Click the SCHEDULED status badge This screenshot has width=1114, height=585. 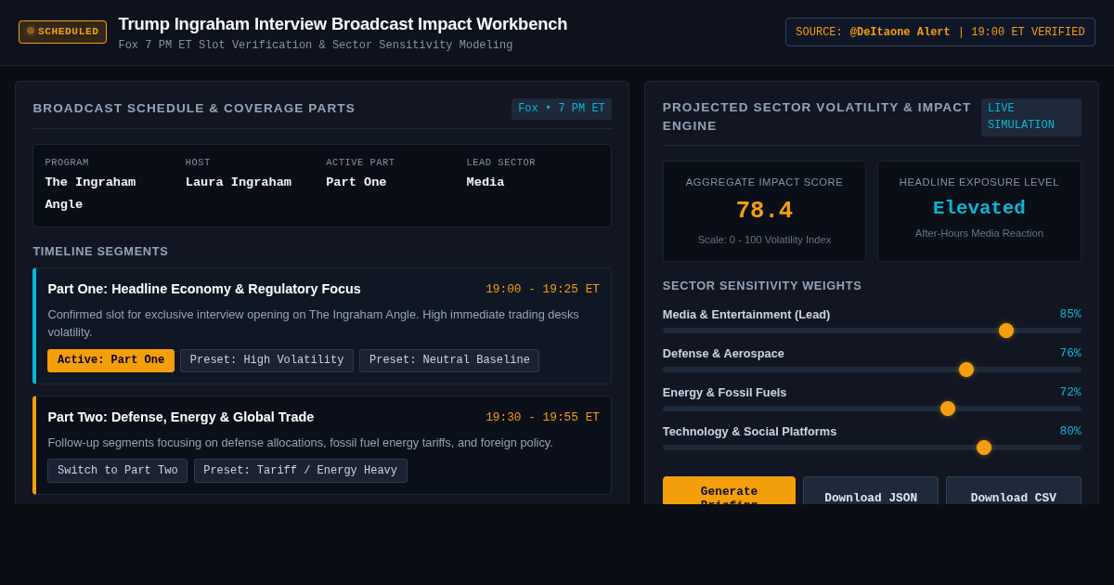coord(62,32)
